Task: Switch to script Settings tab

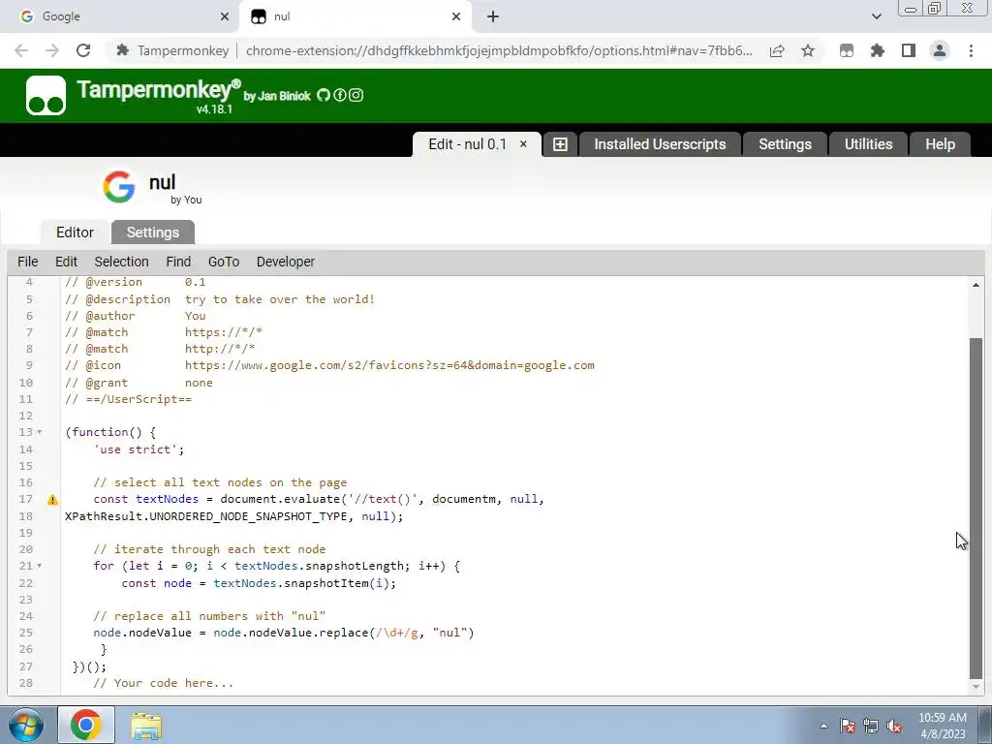Action: coord(153,232)
